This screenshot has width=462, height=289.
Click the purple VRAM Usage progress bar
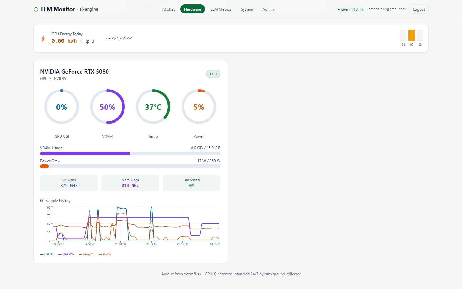(130, 153)
